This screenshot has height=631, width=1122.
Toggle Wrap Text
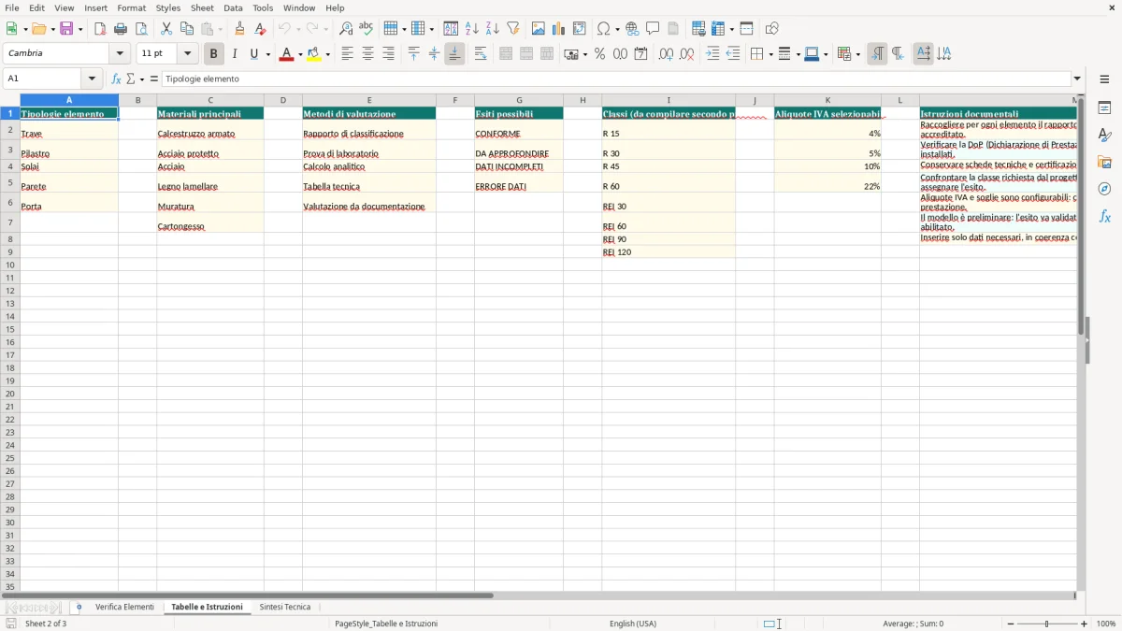481,54
